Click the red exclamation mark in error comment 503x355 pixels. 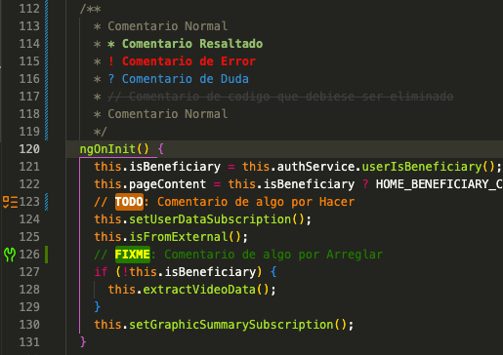pos(111,61)
